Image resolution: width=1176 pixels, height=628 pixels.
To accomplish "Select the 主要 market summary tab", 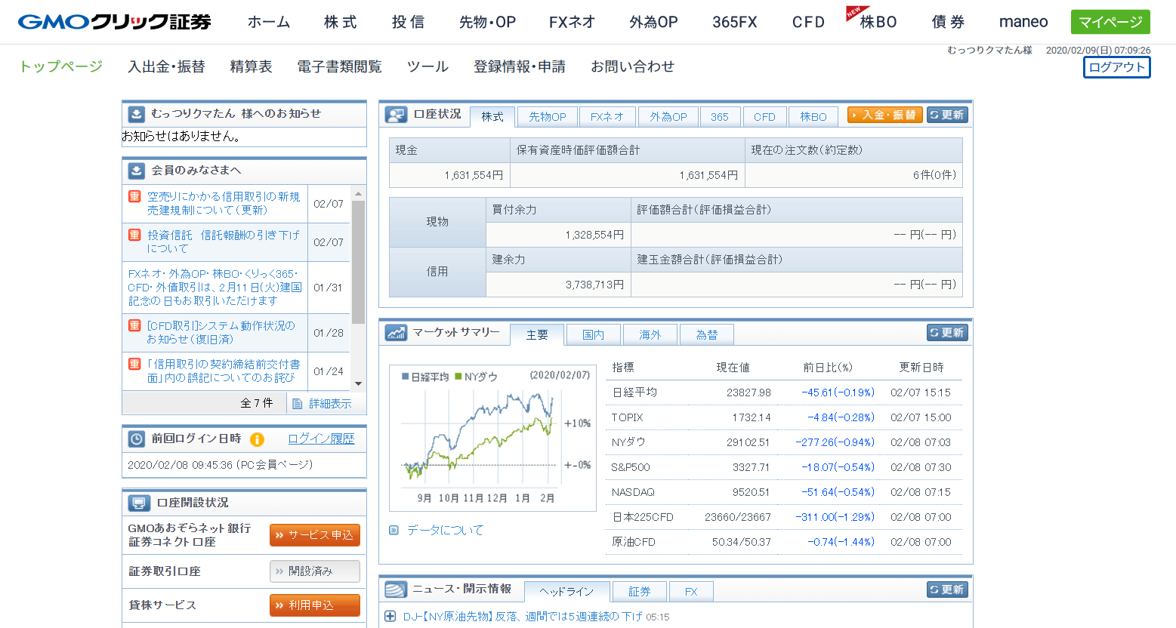I will click(x=537, y=334).
